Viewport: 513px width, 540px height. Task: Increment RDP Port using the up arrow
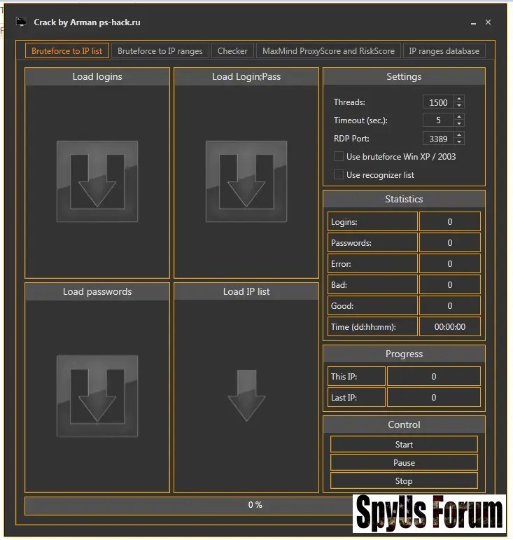(x=459, y=135)
